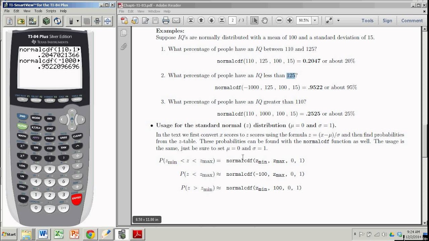This screenshot has height=241, width=429.
Task: Open the Comment pane in Adobe Reader
Action: [x=412, y=20]
